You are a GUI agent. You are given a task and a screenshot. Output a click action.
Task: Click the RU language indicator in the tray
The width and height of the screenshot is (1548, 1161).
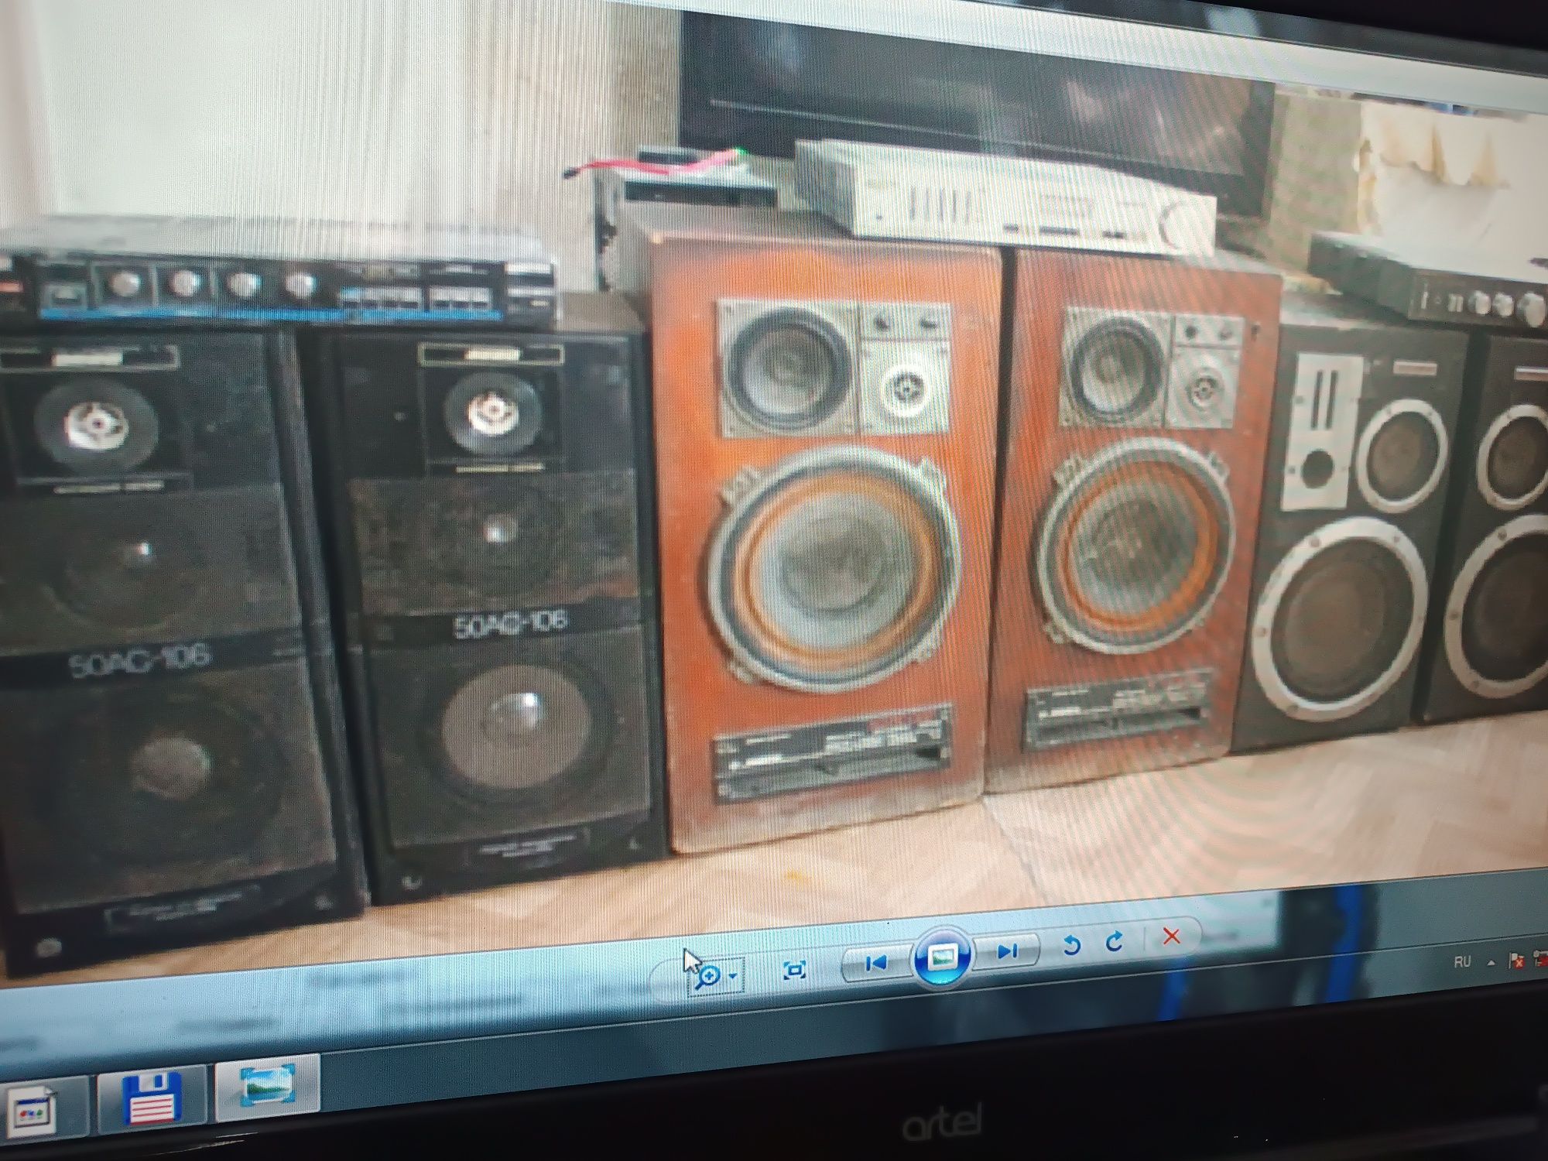click(x=1461, y=962)
